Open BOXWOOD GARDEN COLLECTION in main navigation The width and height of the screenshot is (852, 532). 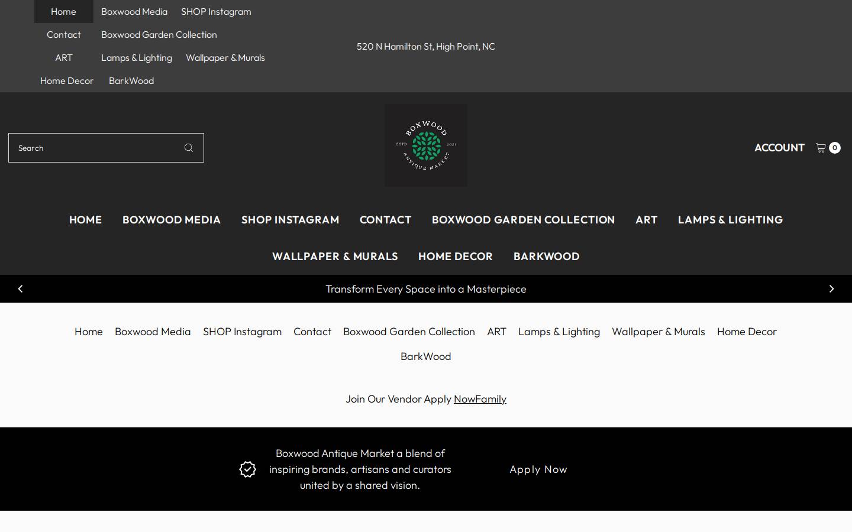(524, 220)
